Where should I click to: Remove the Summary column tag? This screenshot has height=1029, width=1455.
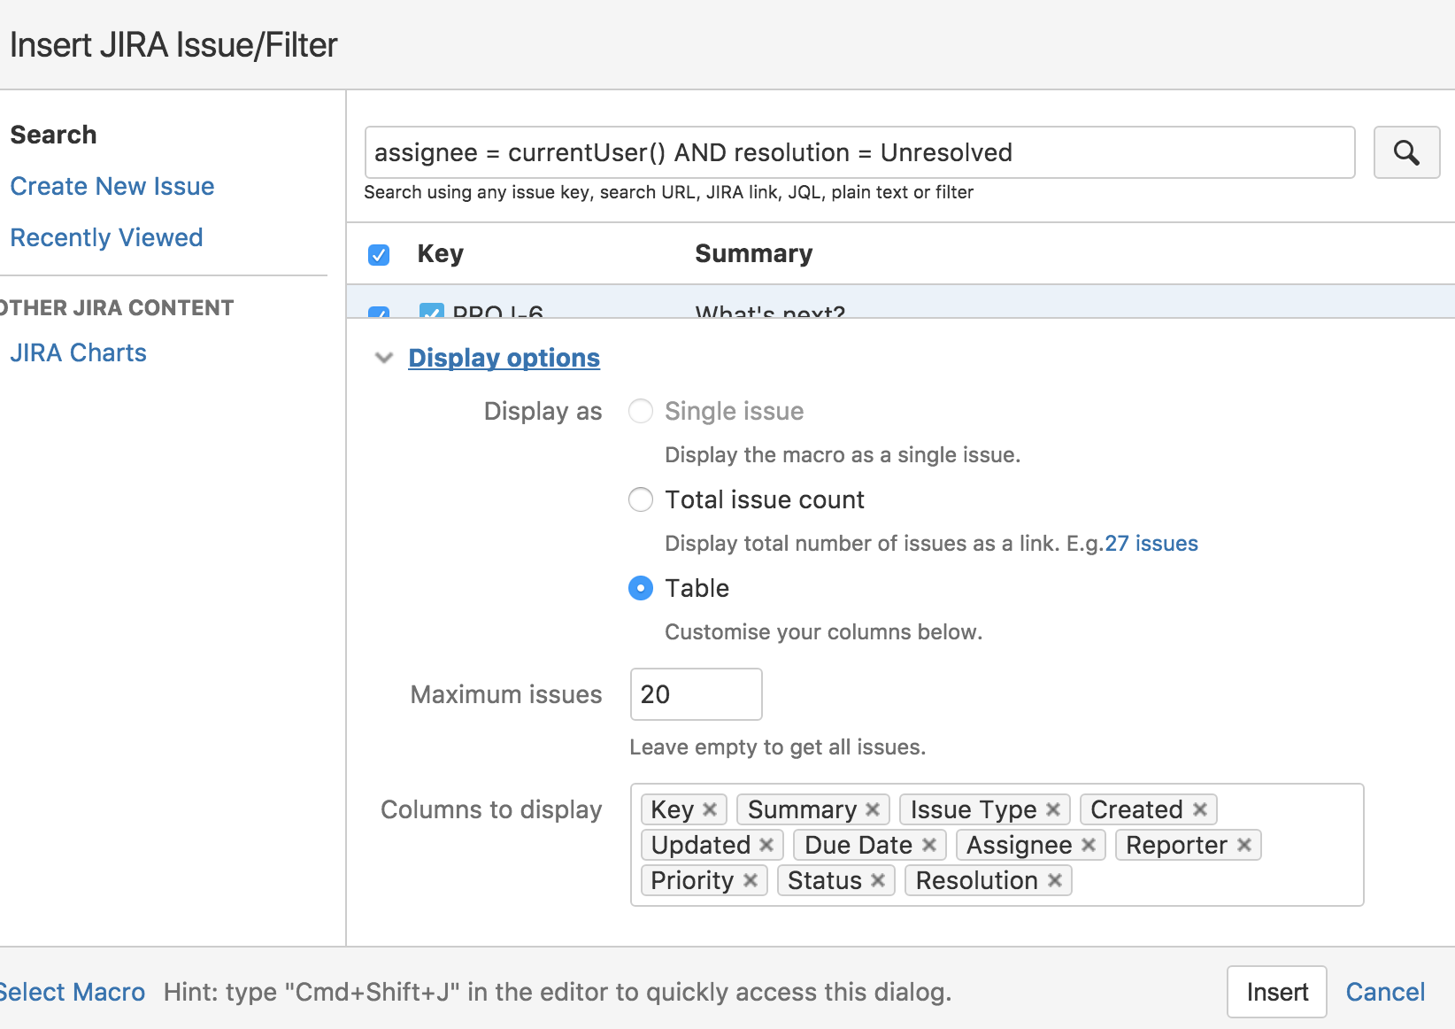point(871,808)
